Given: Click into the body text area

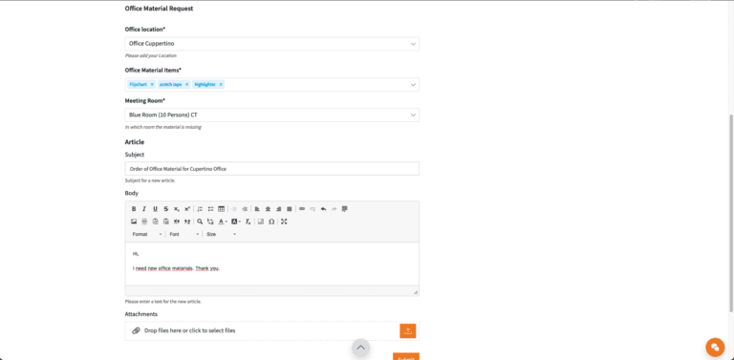Looking at the screenshot, I should [x=272, y=264].
